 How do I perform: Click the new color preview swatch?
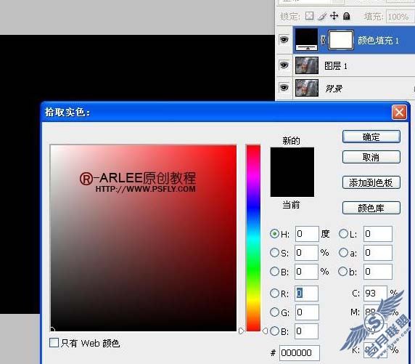[292, 160]
